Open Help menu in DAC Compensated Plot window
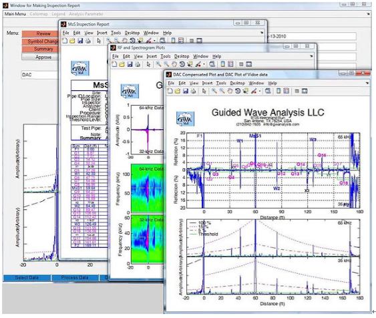The width and height of the screenshot is (376, 318). click(x=272, y=83)
